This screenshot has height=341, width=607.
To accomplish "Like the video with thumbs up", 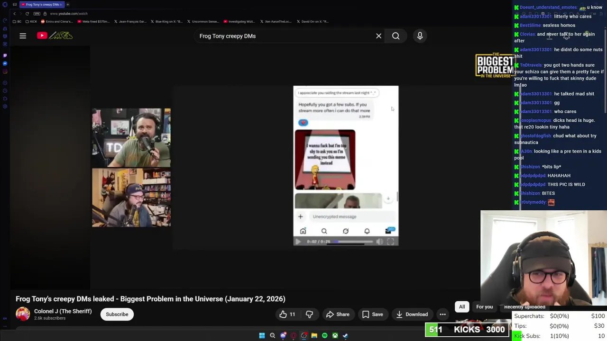I will (x=287, y=314).
